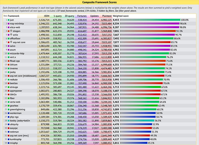Click the blue square next to workerman
This screenshot has width=199, height=145.
tap(9, 113)
